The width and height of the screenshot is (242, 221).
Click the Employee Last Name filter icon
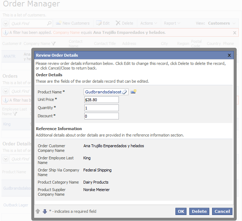click(15, 114)
